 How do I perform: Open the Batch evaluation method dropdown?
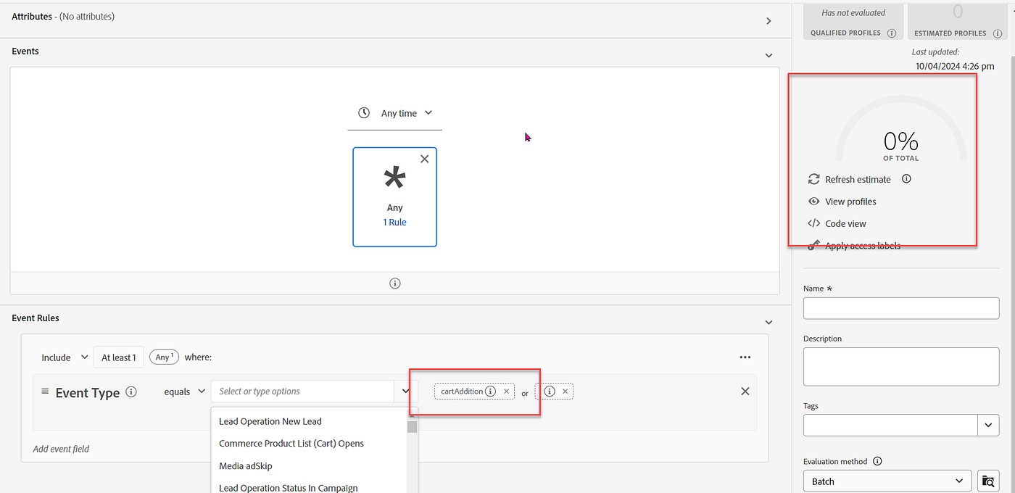click(x=887, y=481)
